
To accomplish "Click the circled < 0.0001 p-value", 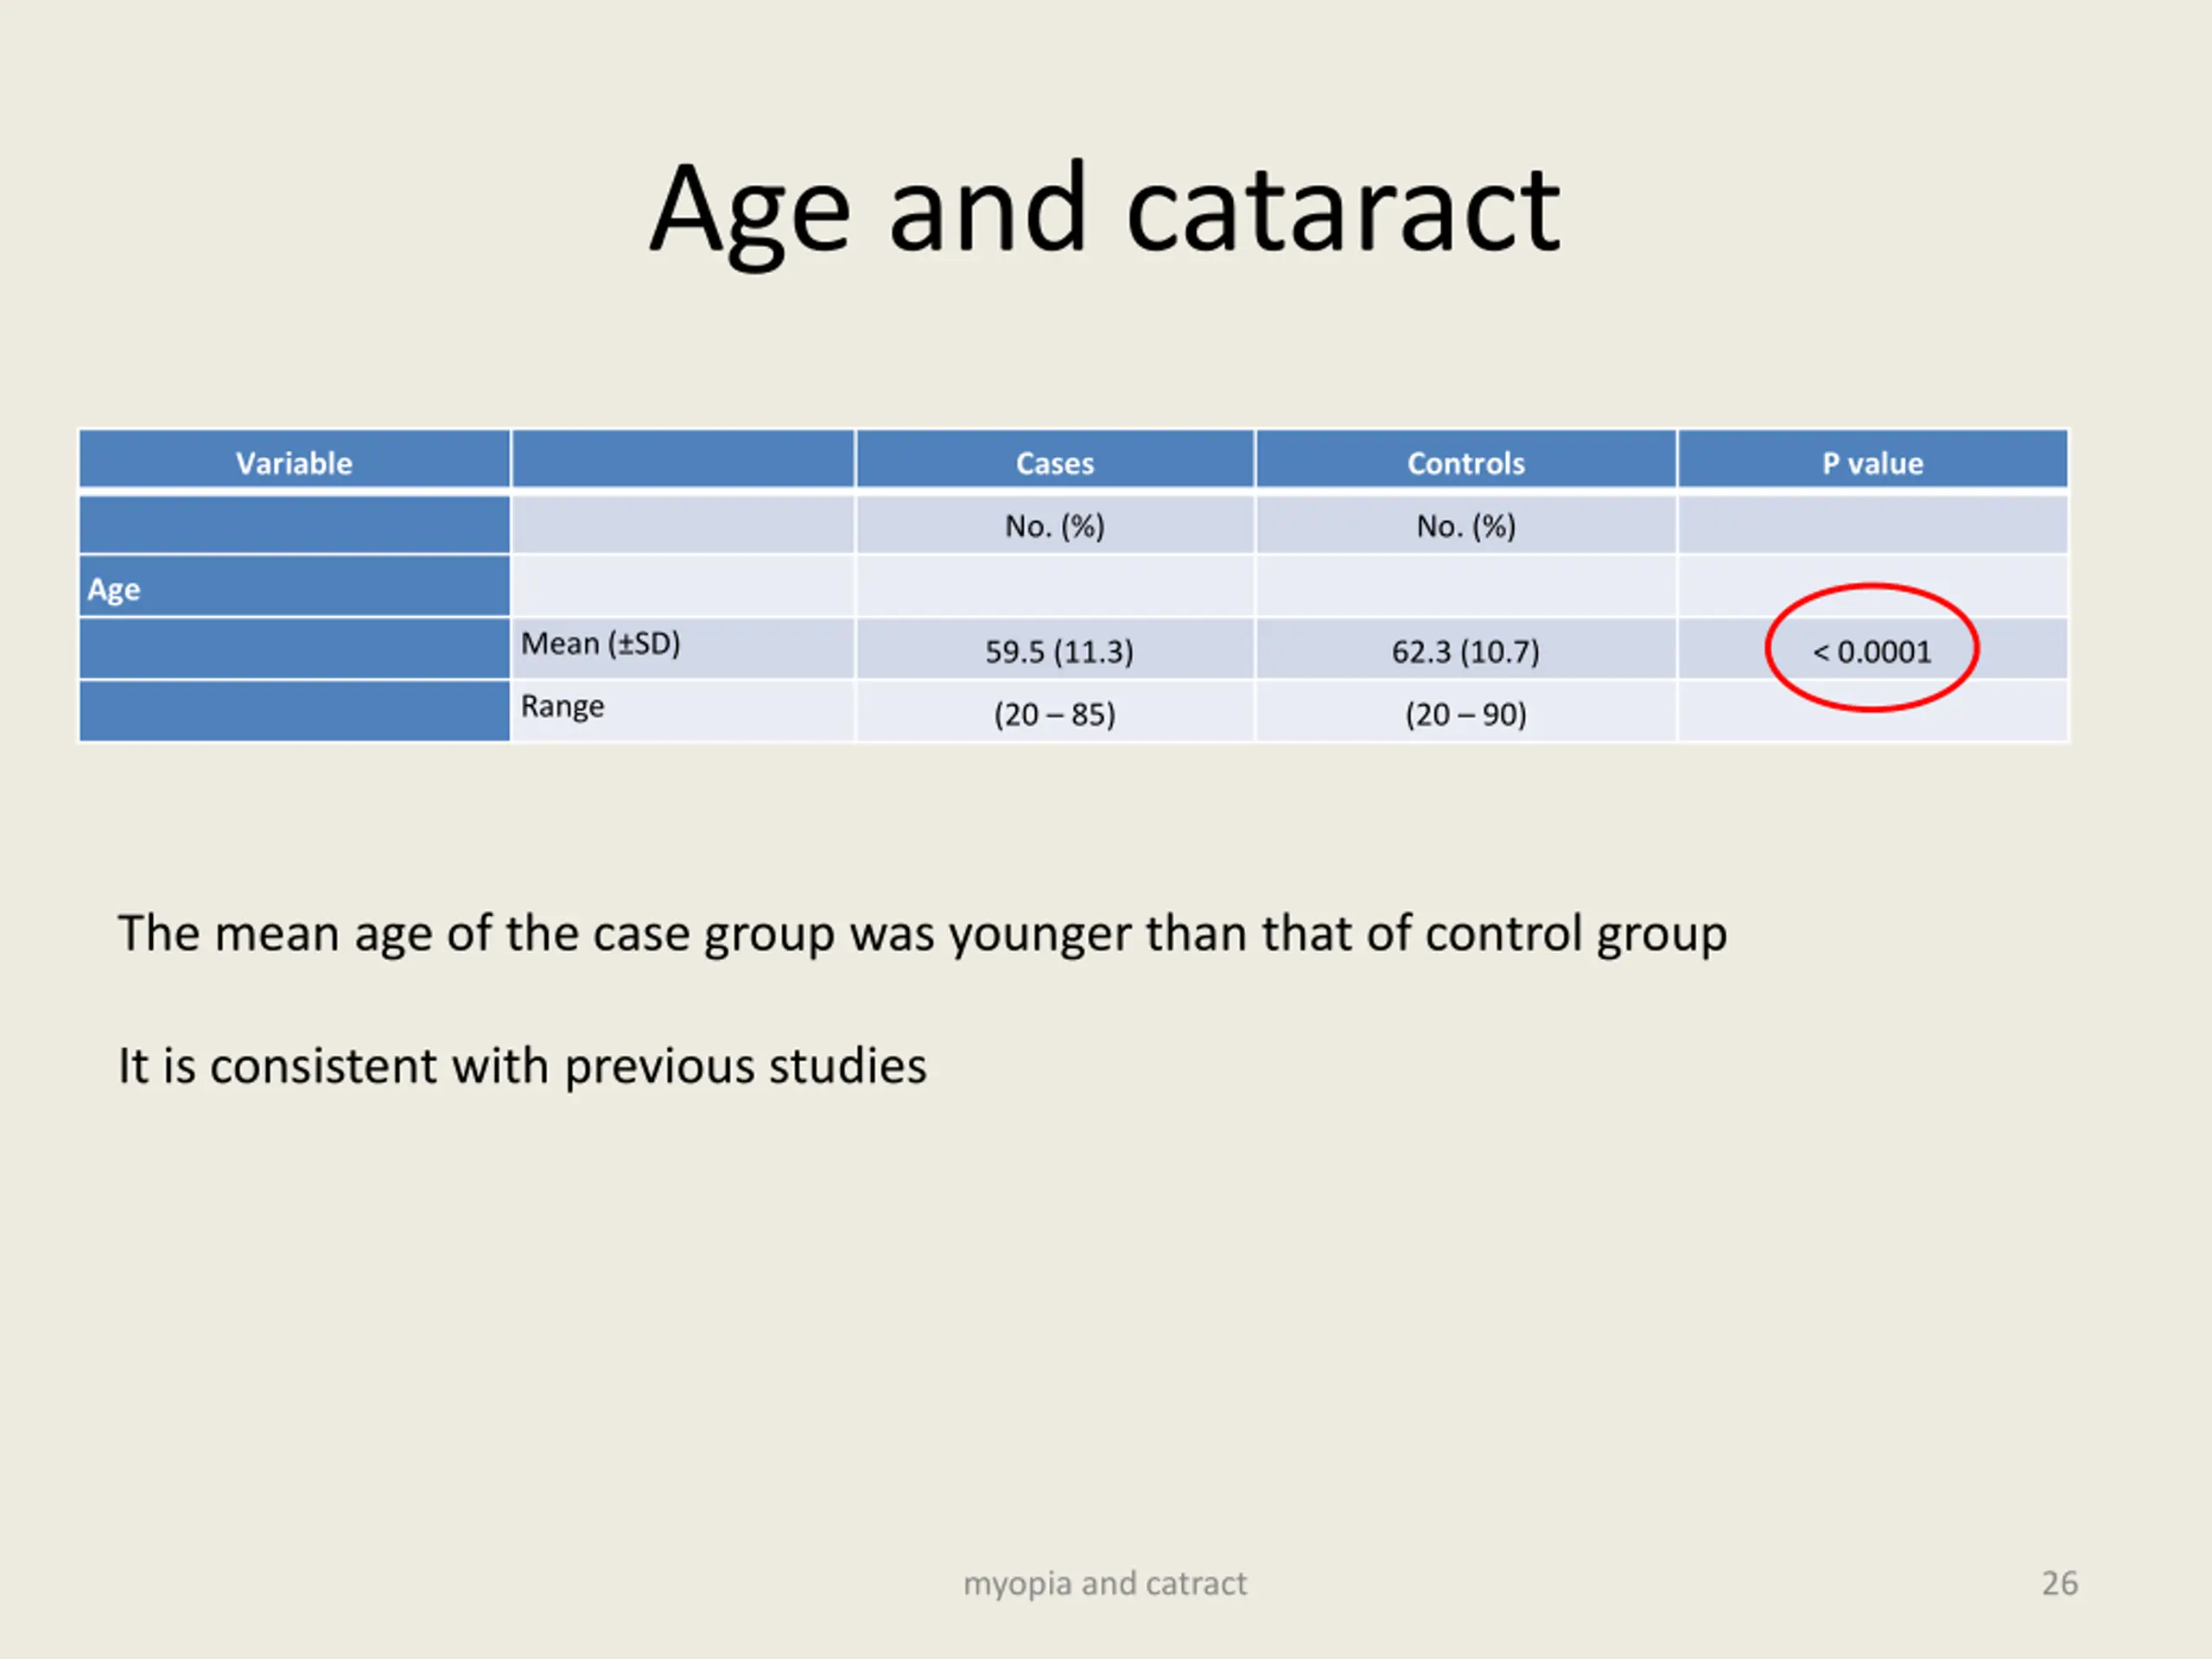I will click(1872, 652).
